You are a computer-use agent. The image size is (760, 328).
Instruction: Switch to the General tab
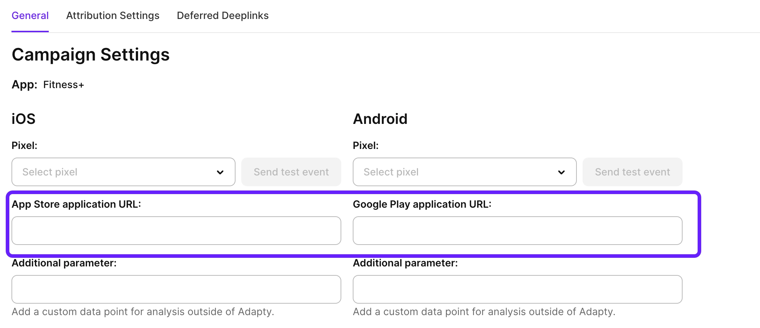(x=30, y=16)
